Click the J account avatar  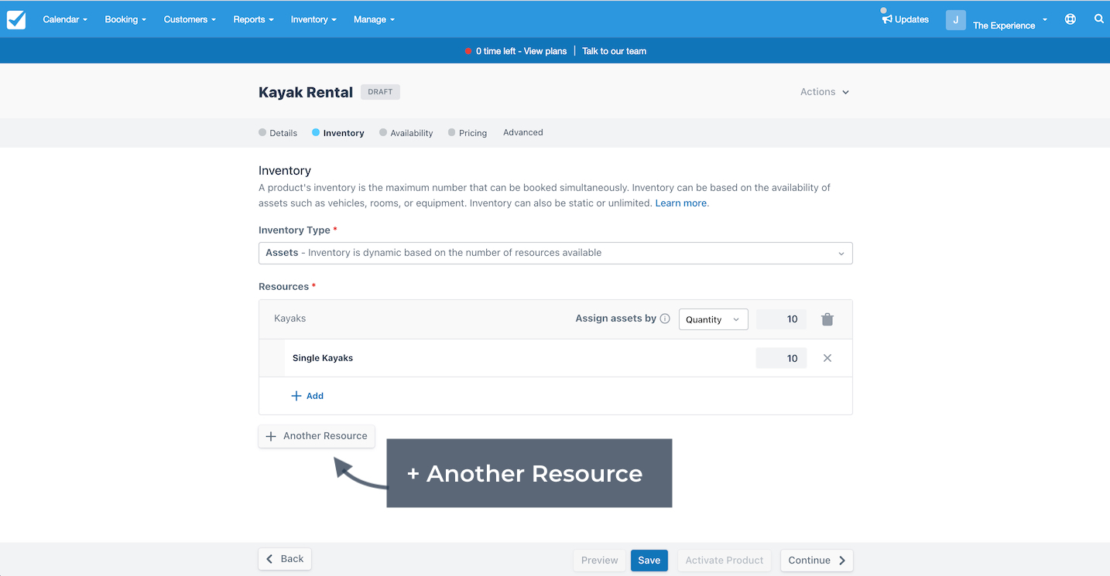click(955, 20)
